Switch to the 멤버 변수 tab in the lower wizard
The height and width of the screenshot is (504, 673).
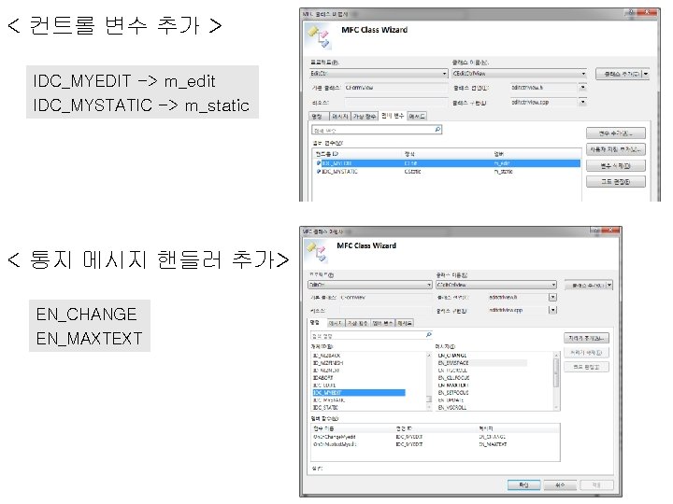click(x=383, y=323)
